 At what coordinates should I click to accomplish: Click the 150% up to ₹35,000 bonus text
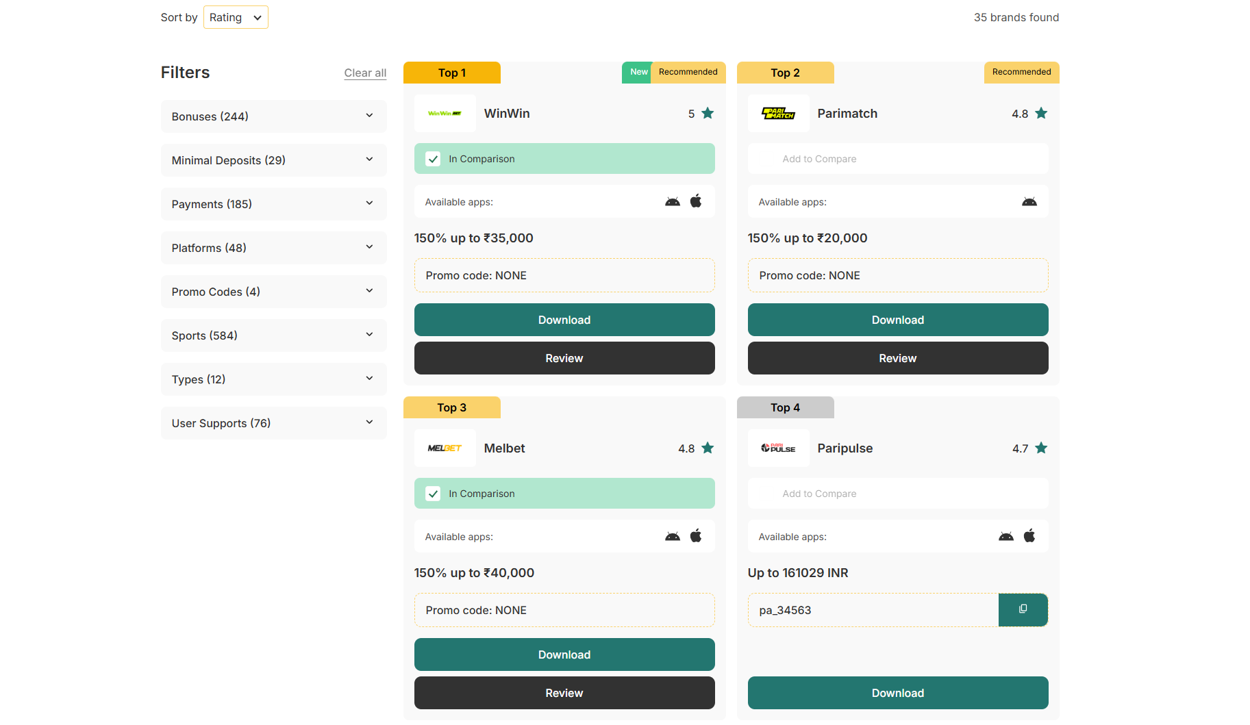coord(474,238)
